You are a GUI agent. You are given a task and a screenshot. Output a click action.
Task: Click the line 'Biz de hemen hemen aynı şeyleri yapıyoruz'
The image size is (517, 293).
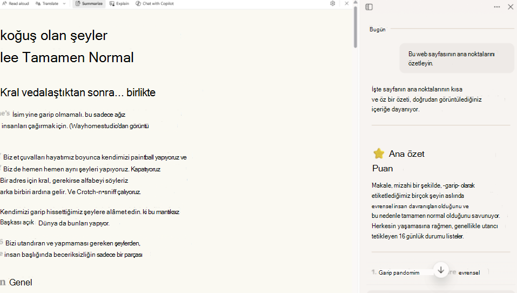coord(82,169)
